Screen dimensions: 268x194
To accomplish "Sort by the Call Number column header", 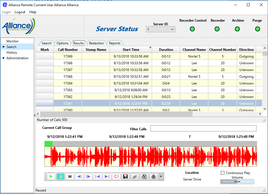I will (68, 50).
